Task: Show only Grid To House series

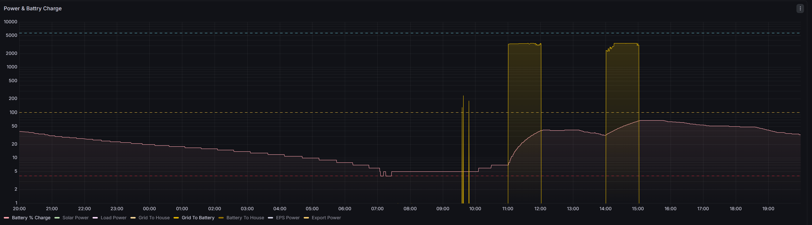Action: pyautogui.click(x=154, y=218)
